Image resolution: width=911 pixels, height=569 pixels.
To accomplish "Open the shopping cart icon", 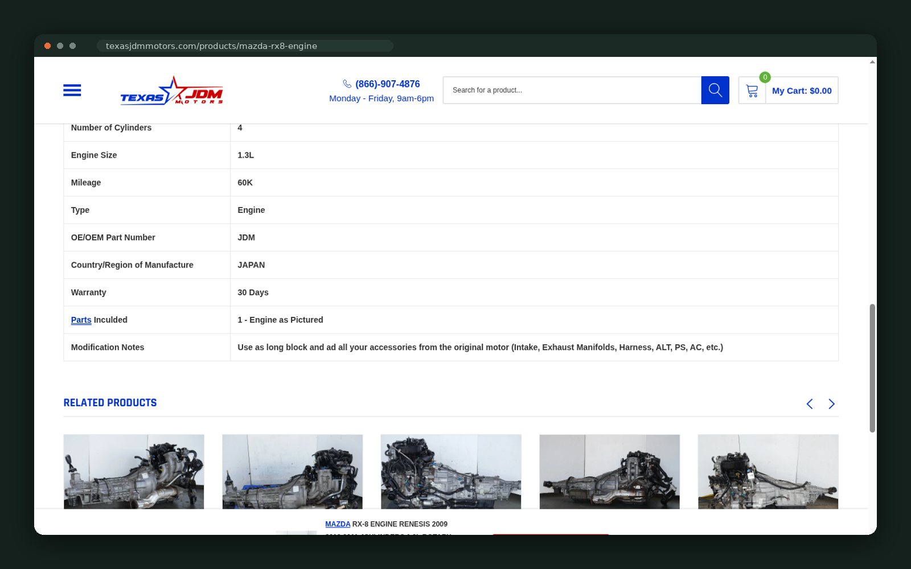I will [x=752, y=90].
